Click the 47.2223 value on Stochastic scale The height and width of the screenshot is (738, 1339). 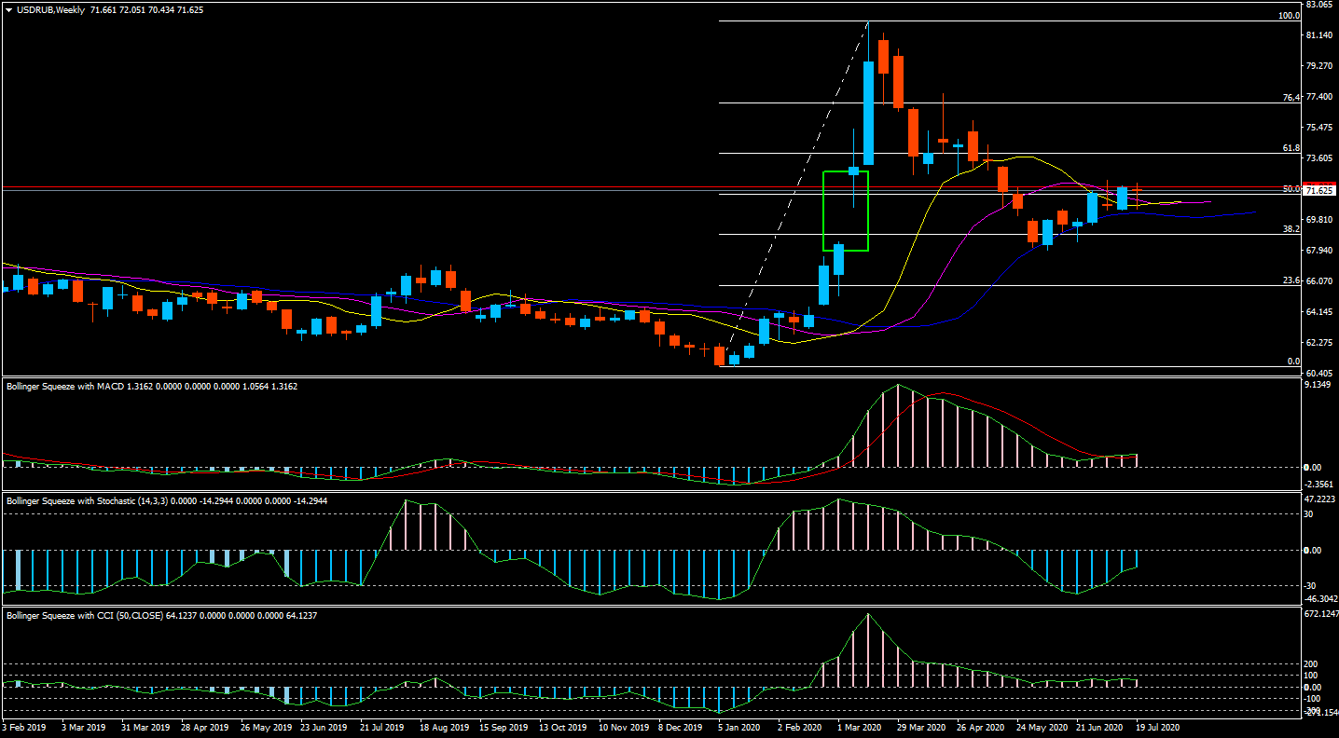(1320, 499)
